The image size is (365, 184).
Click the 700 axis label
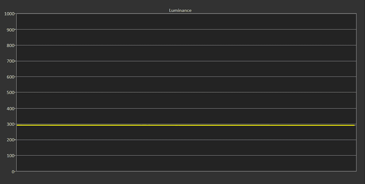11,61
